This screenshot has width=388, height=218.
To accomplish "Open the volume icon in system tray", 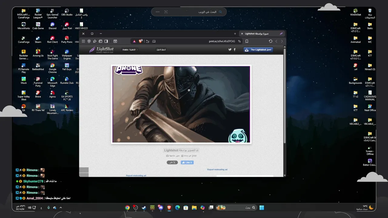I will (x=30, y=208).
